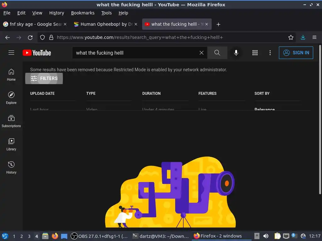322x241 pixels.
Task: Open the History menu in menu bar
Action: coord(57,13)
